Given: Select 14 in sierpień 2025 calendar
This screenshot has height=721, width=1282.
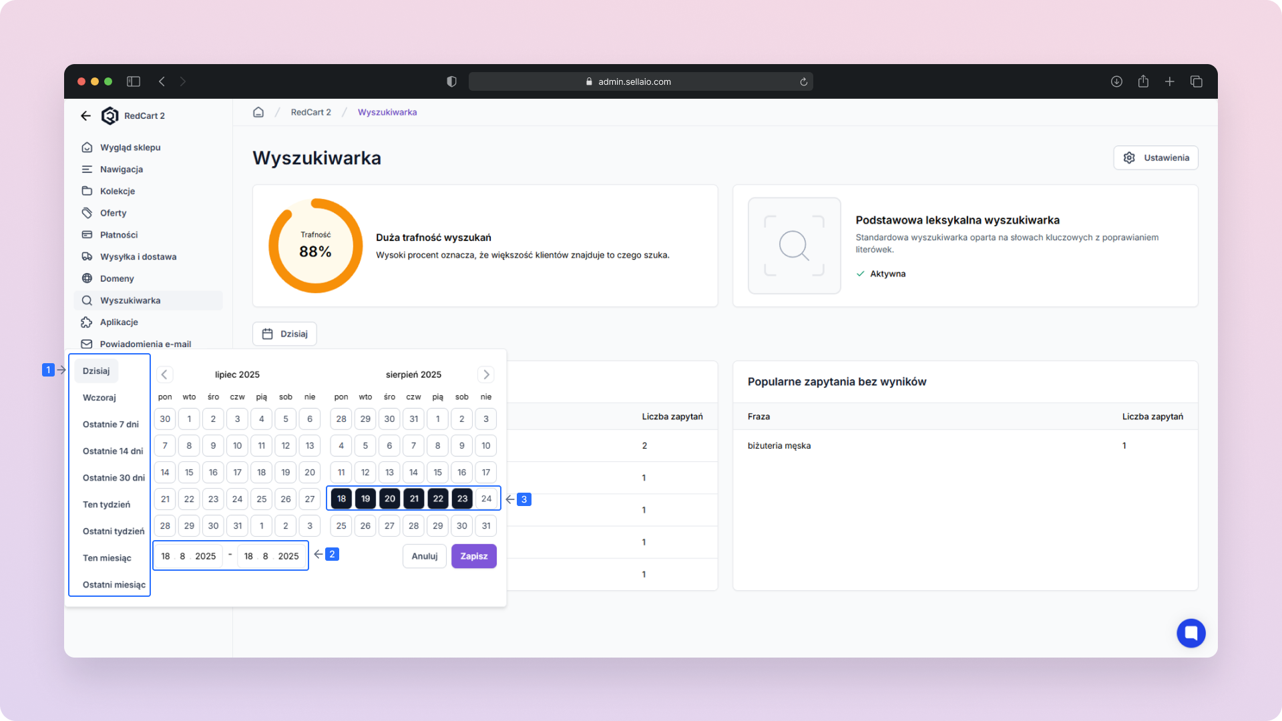Looking at the screenshot, I should click(413, 473).
